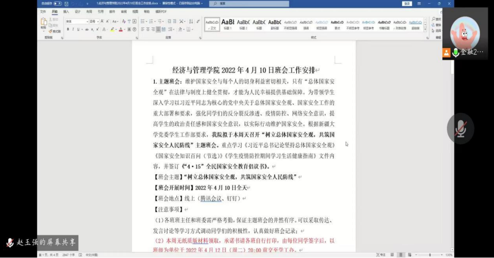The width and height of the screenshot is (494, 258).
Task: Click the Clear Formatting icon
Action: 123,22
